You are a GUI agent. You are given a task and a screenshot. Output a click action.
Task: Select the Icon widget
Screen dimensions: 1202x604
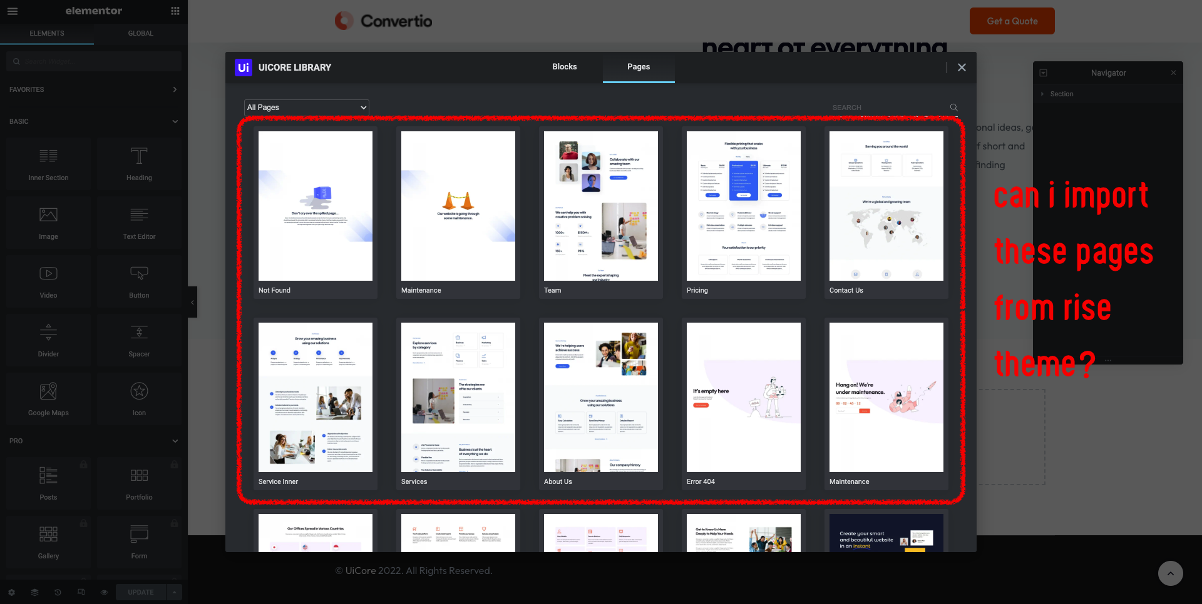coord(139,399)
